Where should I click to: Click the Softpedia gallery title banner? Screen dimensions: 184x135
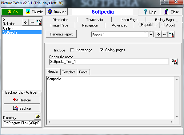(x=102, y=12)
